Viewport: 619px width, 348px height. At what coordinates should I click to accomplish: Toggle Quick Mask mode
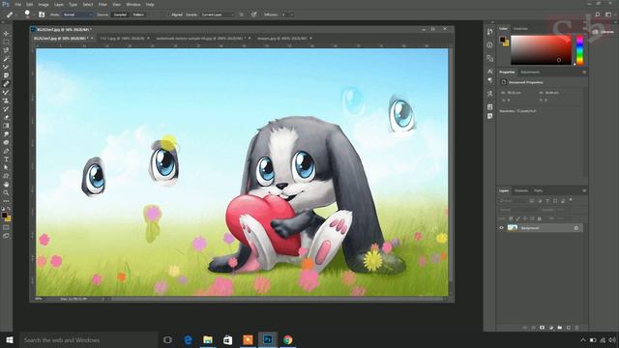point(6,227)
